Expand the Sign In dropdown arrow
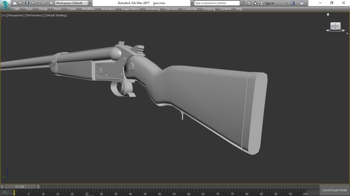This screenshot has height=196, width=350. [287, 3]
